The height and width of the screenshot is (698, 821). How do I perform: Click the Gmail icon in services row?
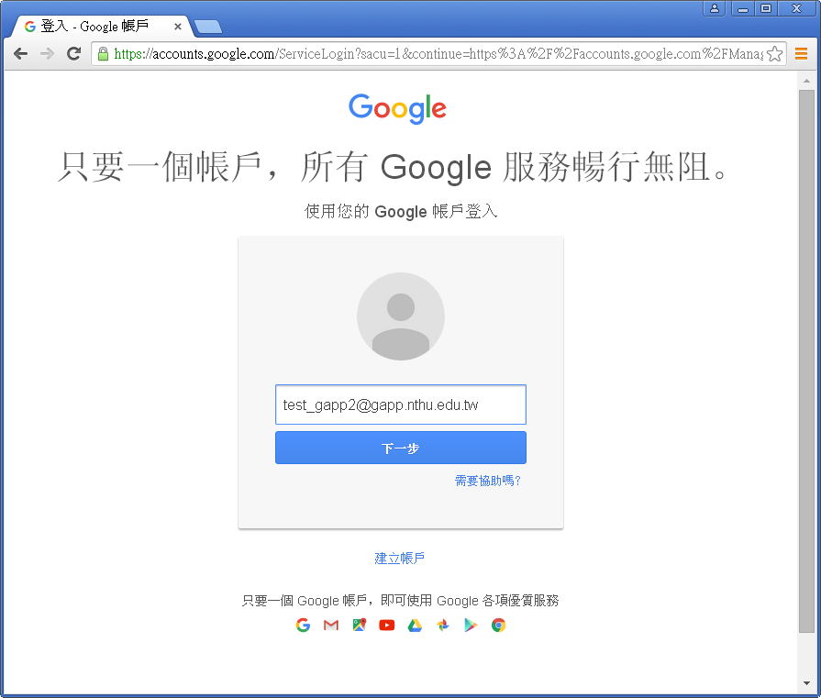331,626
